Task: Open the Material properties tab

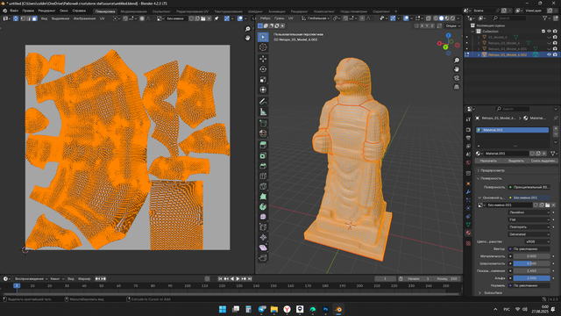Action: (x=468, y=233)
